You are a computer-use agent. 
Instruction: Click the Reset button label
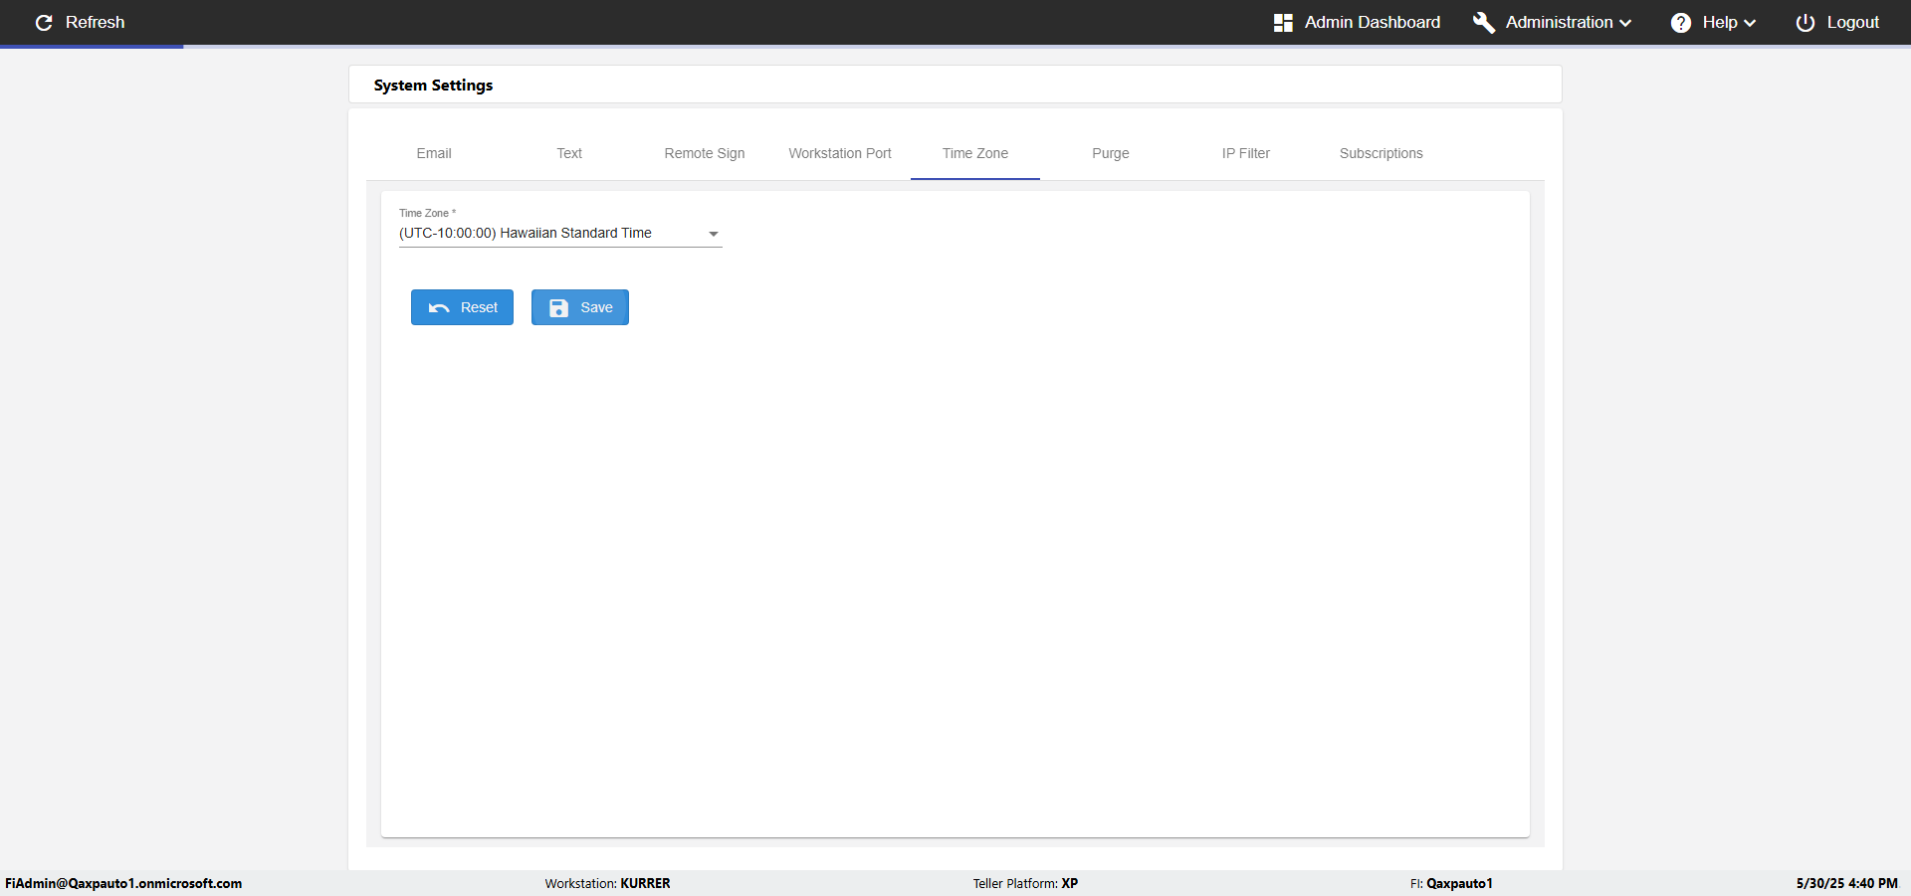pyautogui.click(x=479, y=308)
